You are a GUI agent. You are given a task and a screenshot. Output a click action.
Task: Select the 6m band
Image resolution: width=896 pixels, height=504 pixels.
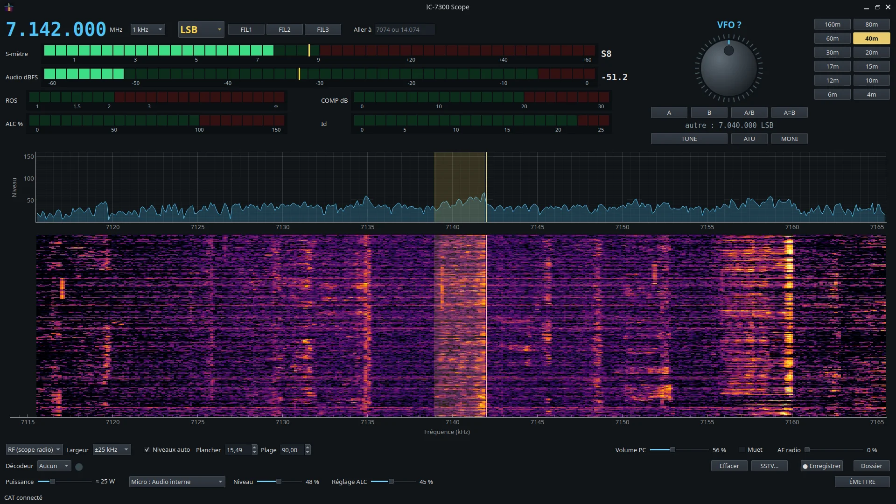[832, 94]
